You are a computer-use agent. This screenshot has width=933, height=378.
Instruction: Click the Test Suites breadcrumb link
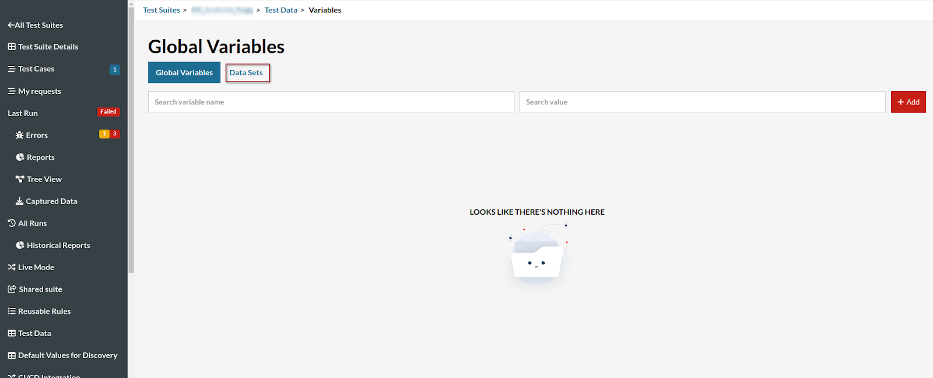tap(162, 10)
